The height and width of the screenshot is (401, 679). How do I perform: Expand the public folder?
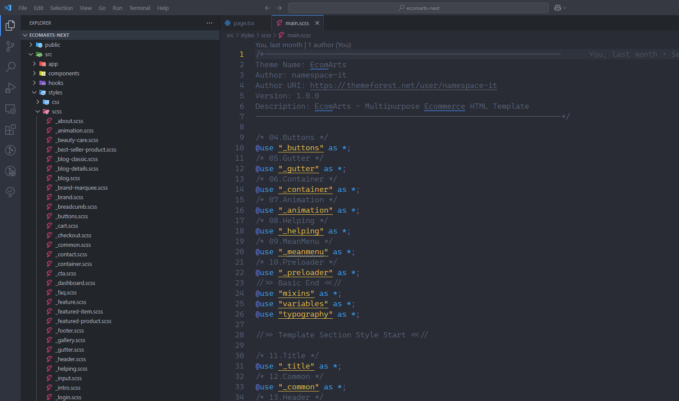tap(52, 45)
